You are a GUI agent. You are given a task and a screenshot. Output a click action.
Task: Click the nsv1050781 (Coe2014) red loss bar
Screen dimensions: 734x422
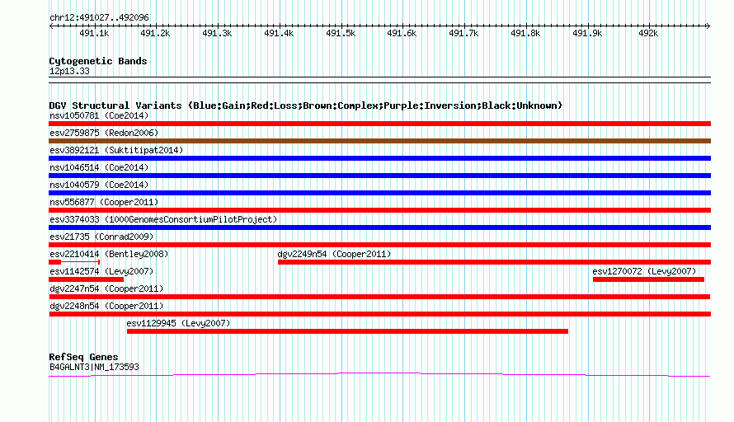[x=379, y=124]
